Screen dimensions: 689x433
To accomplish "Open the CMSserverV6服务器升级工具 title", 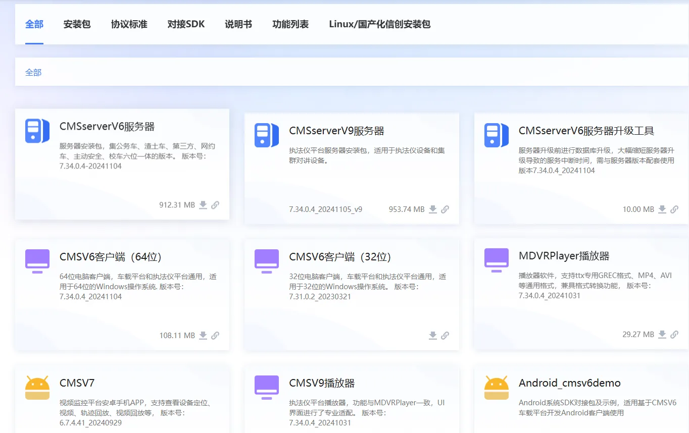I will pyautogui.click(x=586, y=131).
